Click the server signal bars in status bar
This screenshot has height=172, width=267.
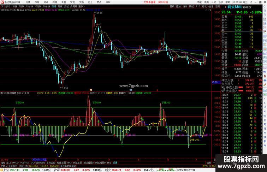click(x=166, y=170)
